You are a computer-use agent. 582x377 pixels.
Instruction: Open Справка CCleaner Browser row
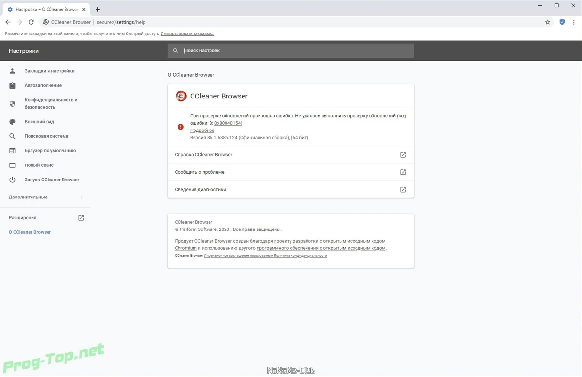[x=291, y=155]
